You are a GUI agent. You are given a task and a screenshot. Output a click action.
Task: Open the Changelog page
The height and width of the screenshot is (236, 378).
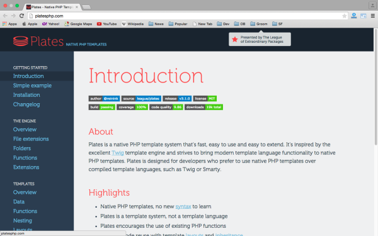pos(26,104)
